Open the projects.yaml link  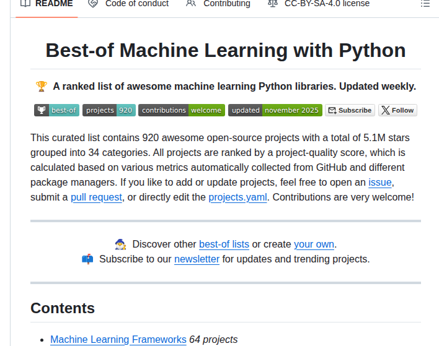(237, 197)
